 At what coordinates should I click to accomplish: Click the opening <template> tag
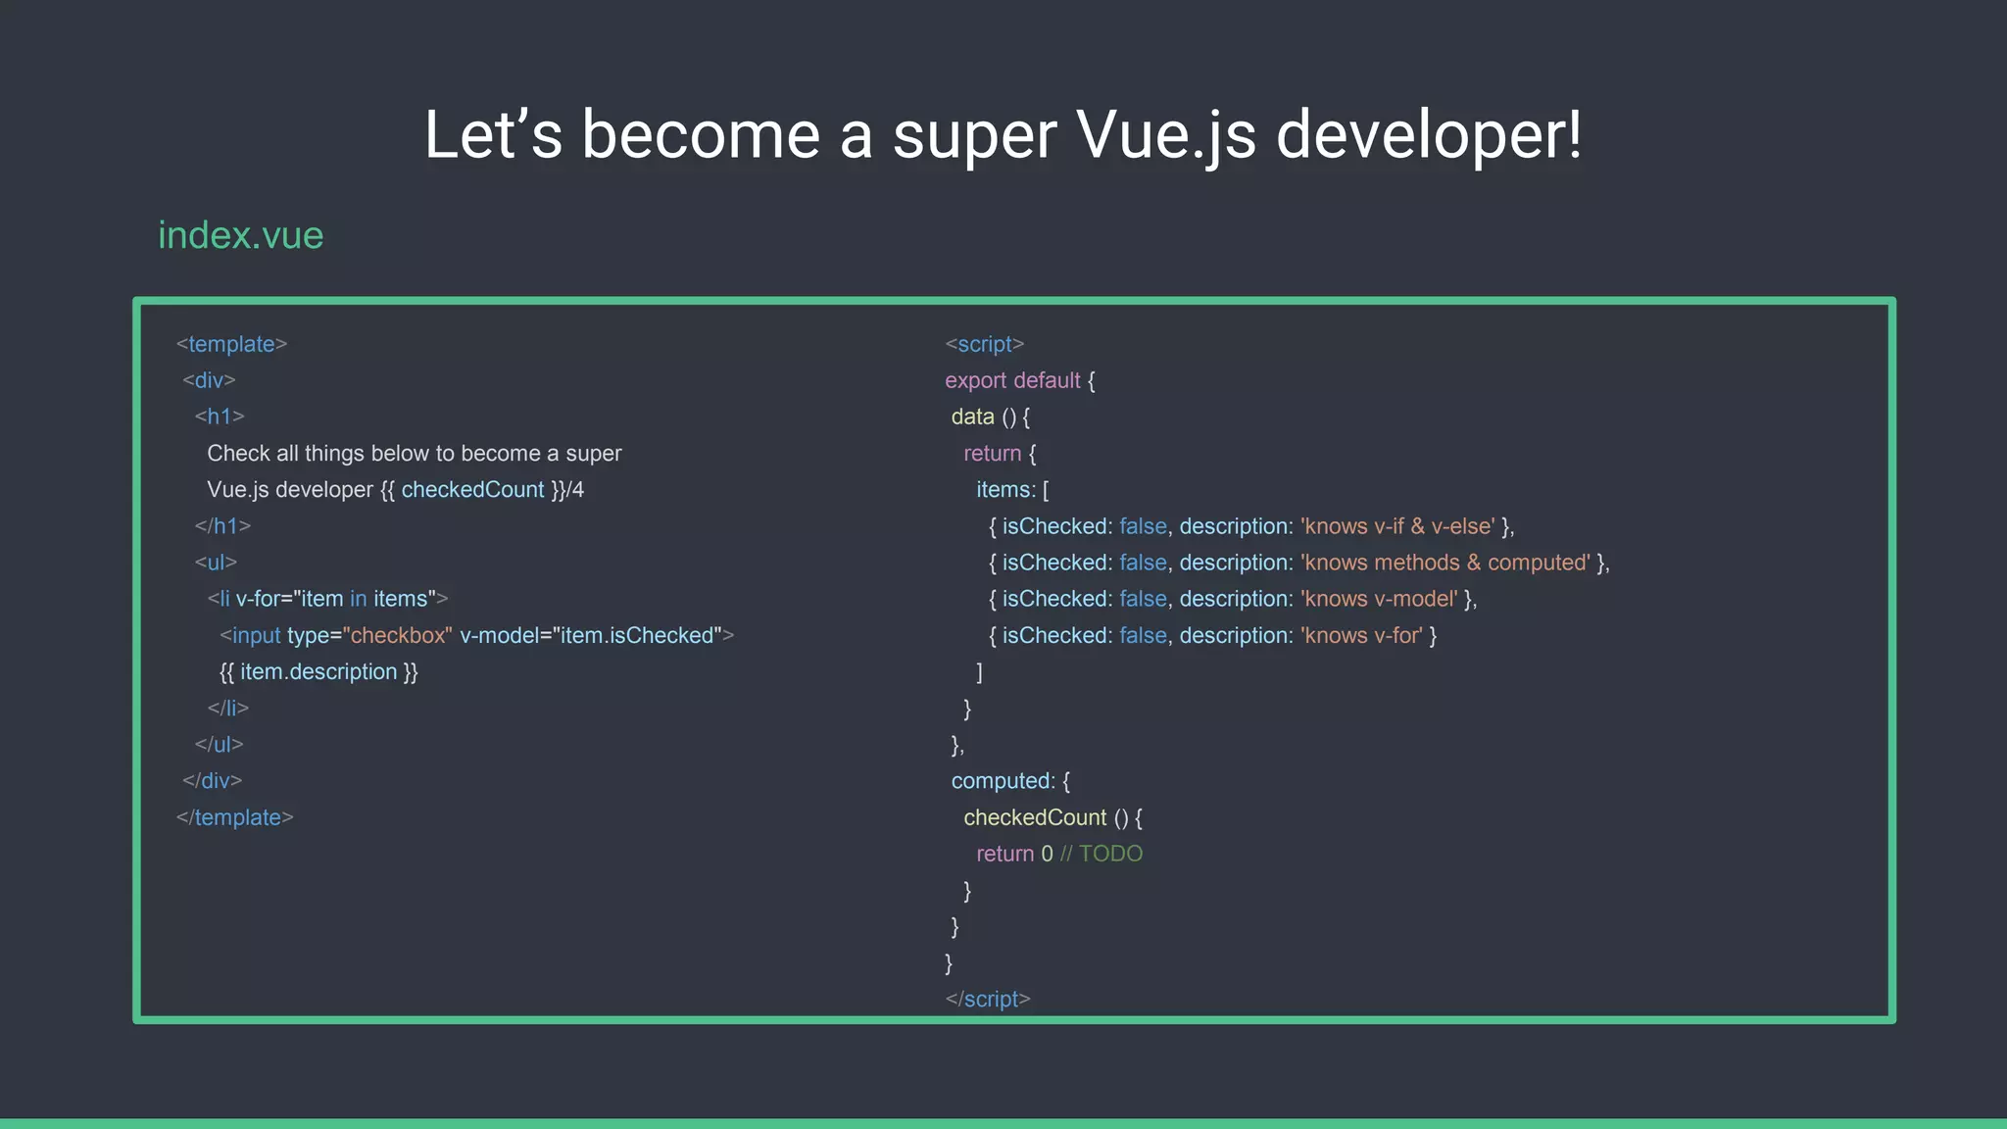231,344
